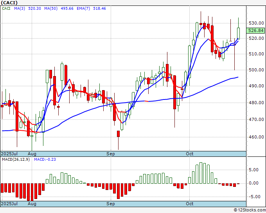
Task: Click 2025Jul on the MACD panel timeline
Action: click(x=9, y=204)
